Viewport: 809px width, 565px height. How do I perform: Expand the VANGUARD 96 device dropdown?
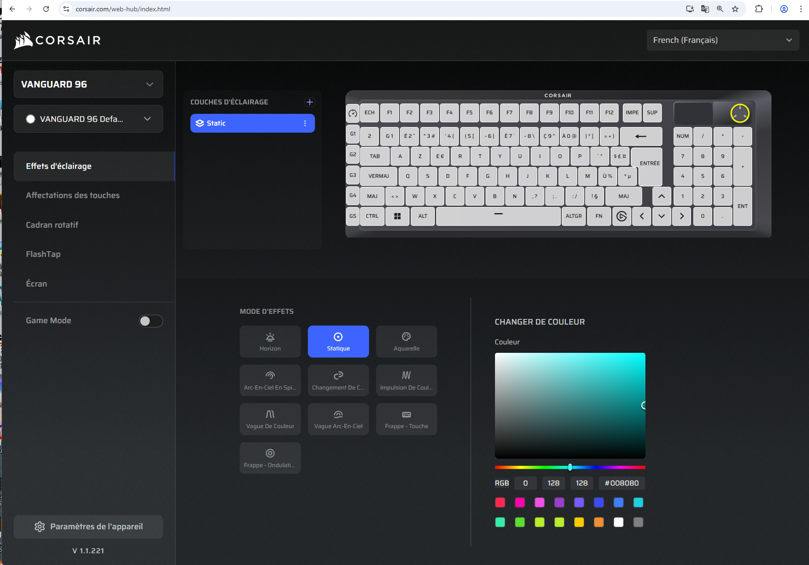coord(88,85)
